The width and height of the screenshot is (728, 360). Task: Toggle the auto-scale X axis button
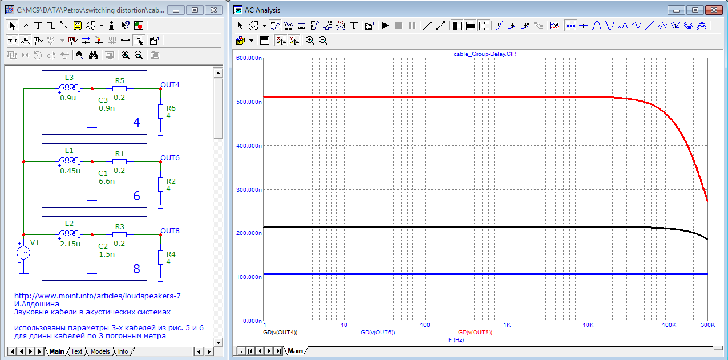(x=280, y=41)
